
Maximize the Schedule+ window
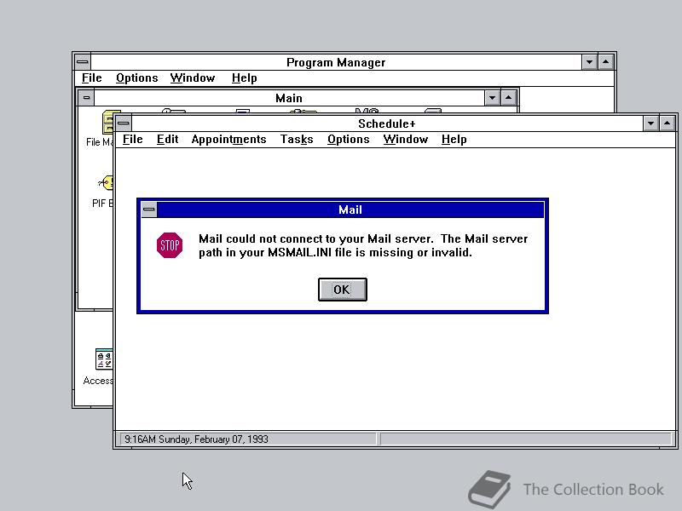click(668, 123)
